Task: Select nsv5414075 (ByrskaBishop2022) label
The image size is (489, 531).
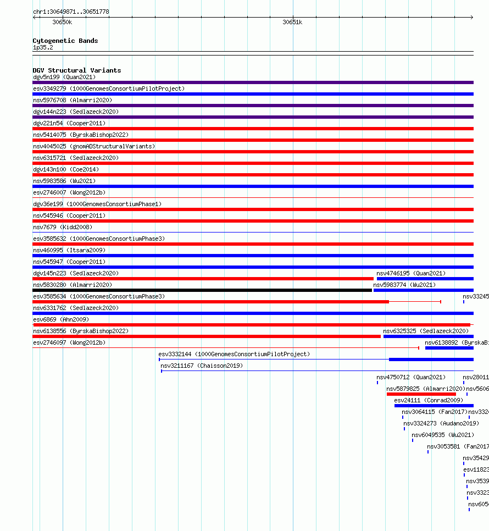Action: (81, 135)
